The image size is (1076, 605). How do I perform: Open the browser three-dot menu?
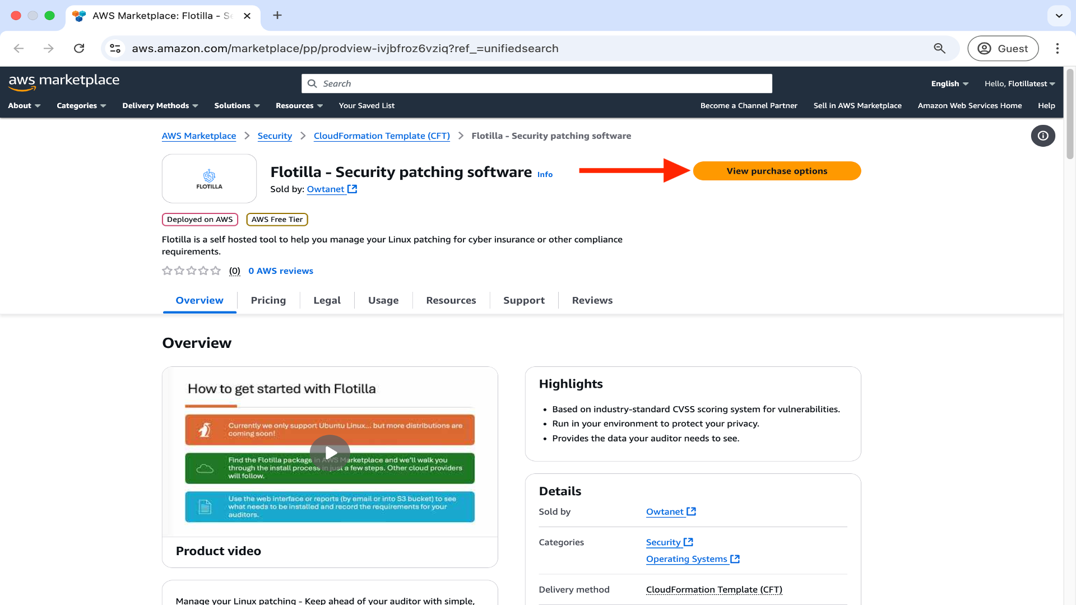click(x=1057, y=48)
